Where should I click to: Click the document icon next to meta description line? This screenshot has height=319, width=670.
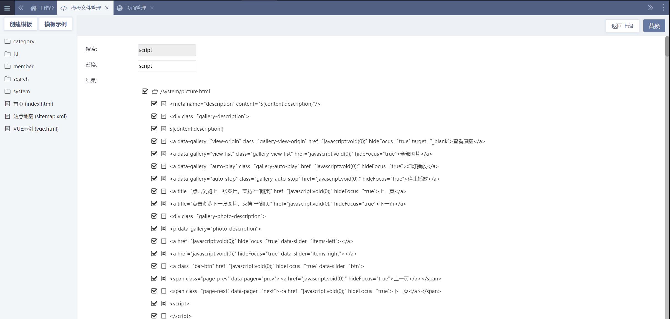pyautogui.click(x=164, y=103)
